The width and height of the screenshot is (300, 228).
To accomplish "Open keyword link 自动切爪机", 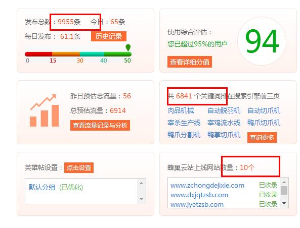I will click(x=264, y=110).
